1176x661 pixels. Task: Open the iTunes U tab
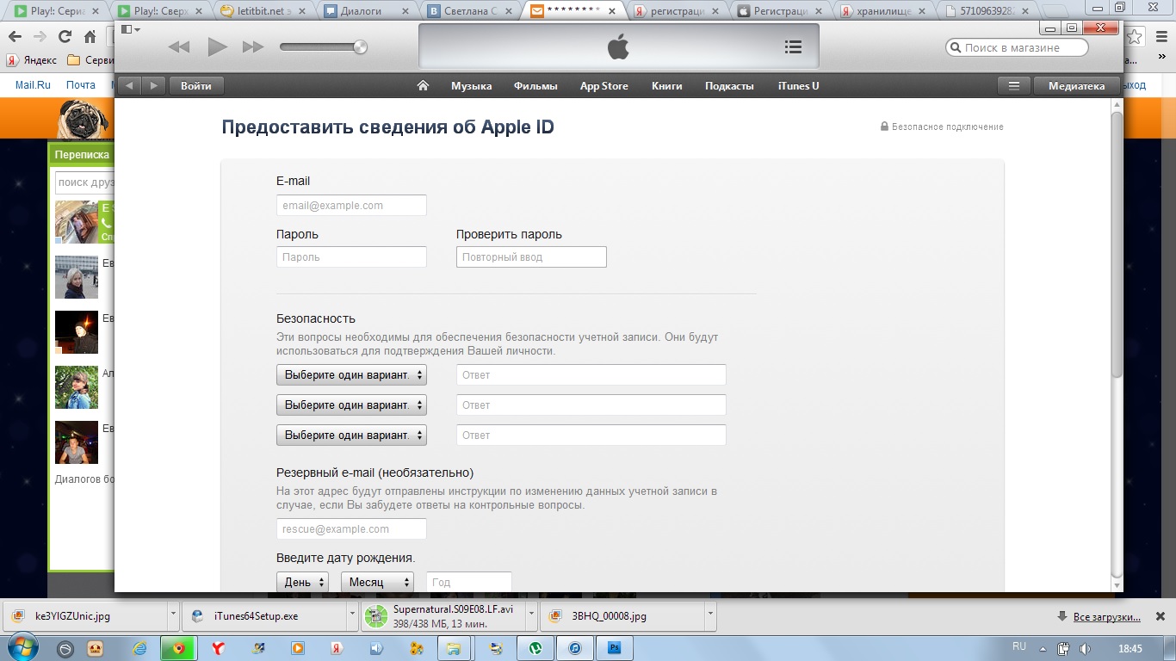(x=798, y=86)
